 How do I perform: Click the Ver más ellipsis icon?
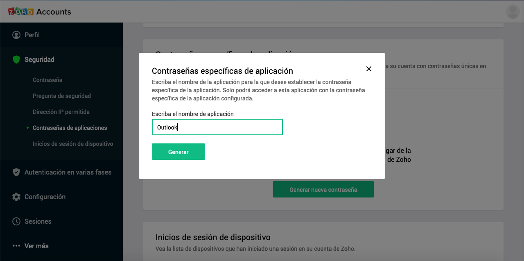tap(16, 246)
